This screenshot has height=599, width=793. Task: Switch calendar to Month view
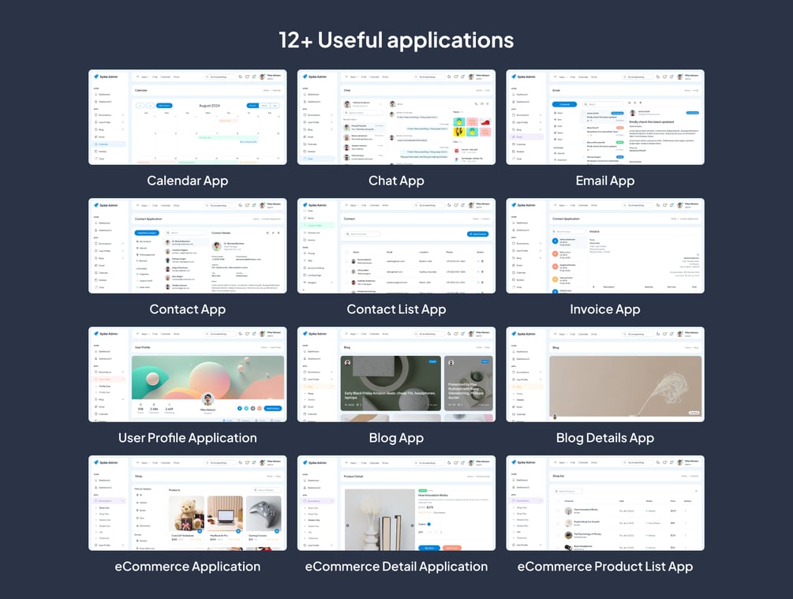pyautogui.click(x=252, y=106)
